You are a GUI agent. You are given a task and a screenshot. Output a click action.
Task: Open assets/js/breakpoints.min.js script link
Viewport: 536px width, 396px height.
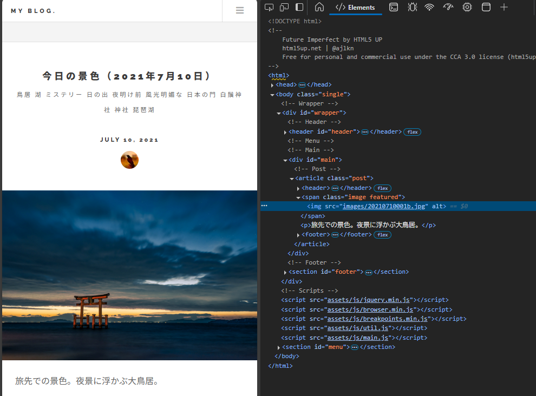(x=377, y=319)
